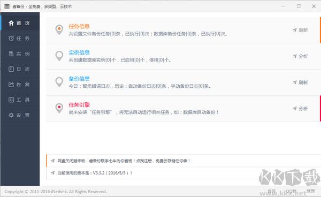Screen dimensions: 321x197
Task: Click paper plane icon in 任务信息 refresh
Action: click(x=295, y=30)
